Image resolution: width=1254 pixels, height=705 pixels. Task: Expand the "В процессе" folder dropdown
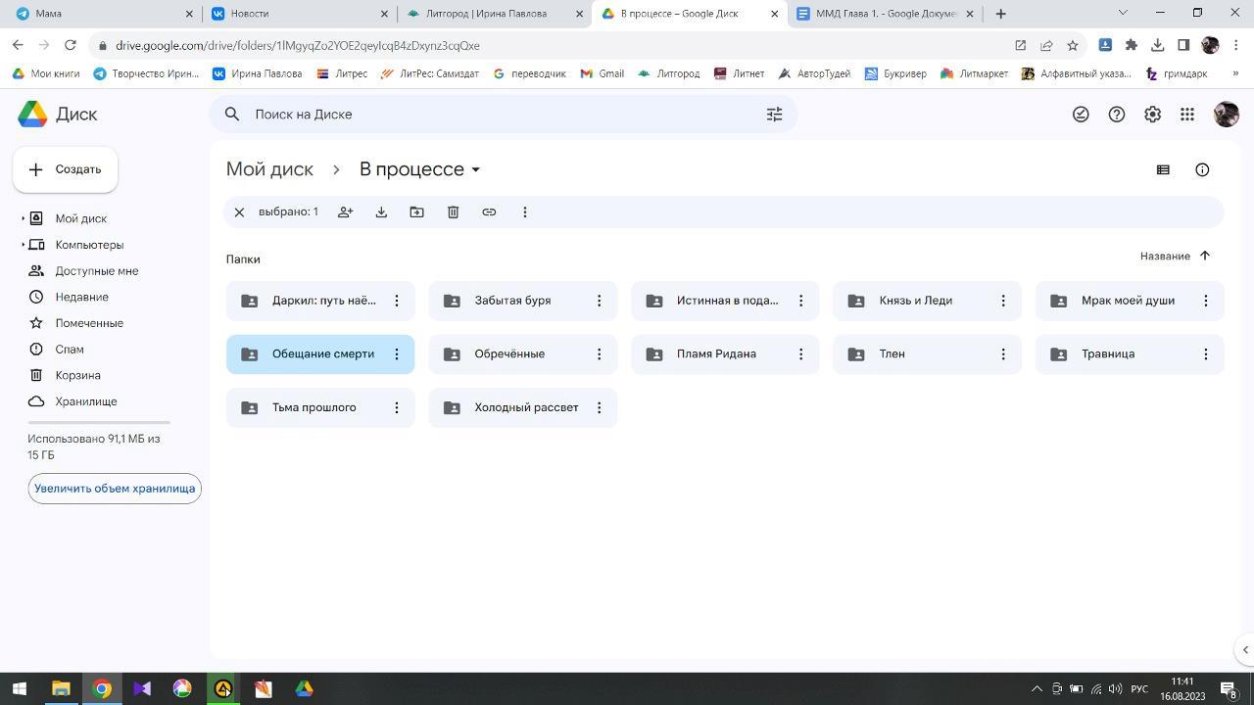[x=476, y=169]
